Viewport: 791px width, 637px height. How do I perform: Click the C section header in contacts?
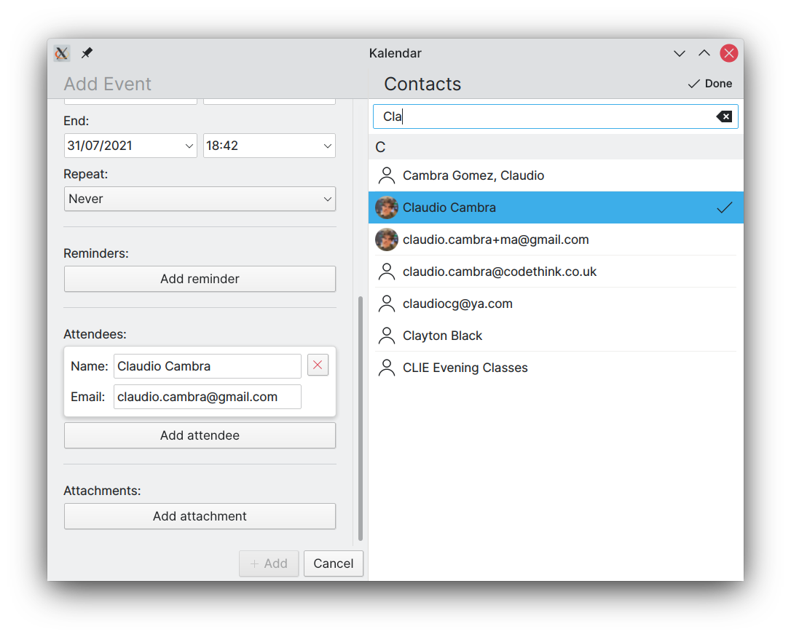(x=556, y=147)
